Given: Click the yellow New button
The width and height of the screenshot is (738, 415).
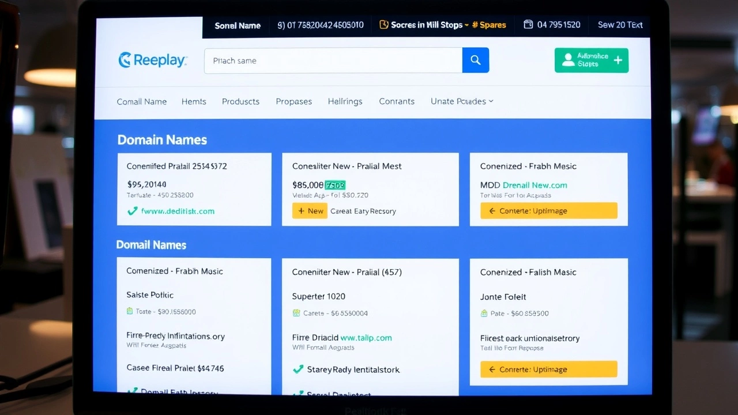Looking at the screenshot, I should (x=310, y=211).
